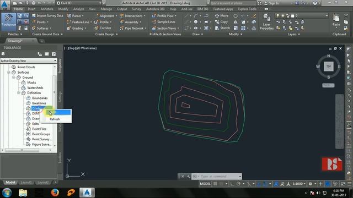
Task: Open the Toolspace palette button
Action: point(9,21)
